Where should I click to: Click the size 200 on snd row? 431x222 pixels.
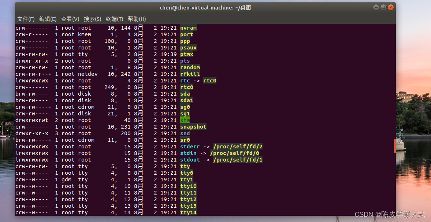[126, 133]
